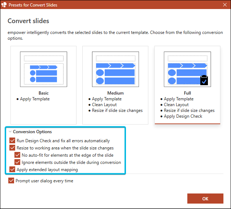Viewport: 231px width, 209px height.
Task: Click 'Apply Template' bullet in Medium card
Action: point(107,99)
